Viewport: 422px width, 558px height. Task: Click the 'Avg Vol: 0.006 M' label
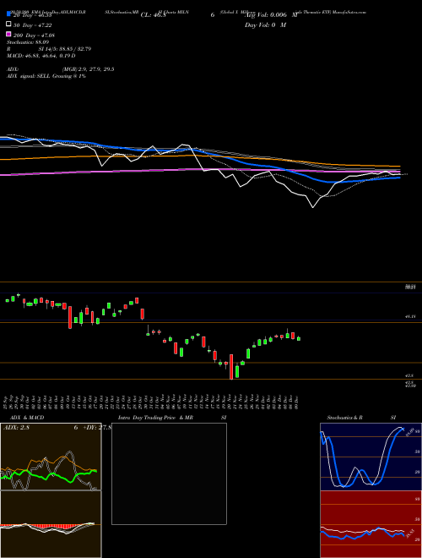[x=271, y=15]
